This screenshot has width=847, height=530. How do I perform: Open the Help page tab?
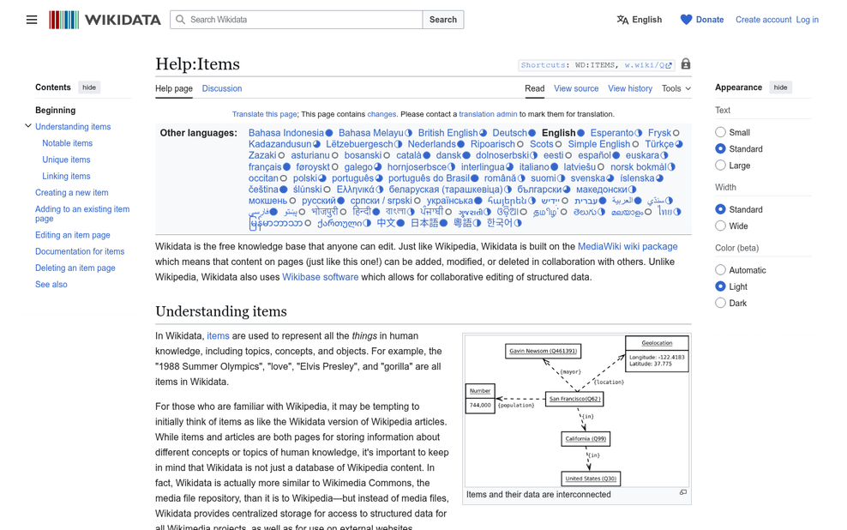pos(174,88)
